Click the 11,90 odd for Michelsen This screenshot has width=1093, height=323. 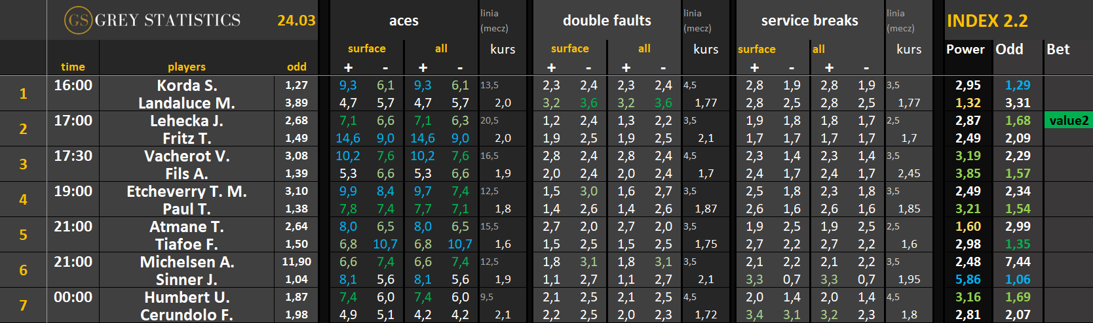coord(296,262)
